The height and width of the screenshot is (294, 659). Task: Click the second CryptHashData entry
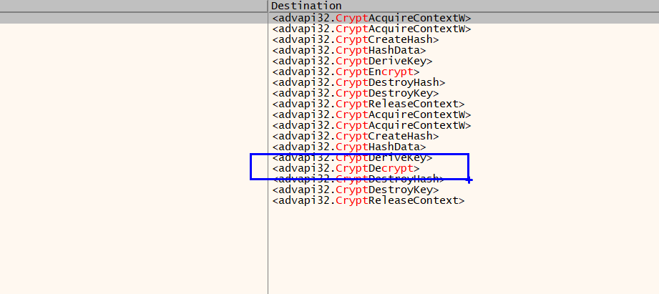(348, 147)
